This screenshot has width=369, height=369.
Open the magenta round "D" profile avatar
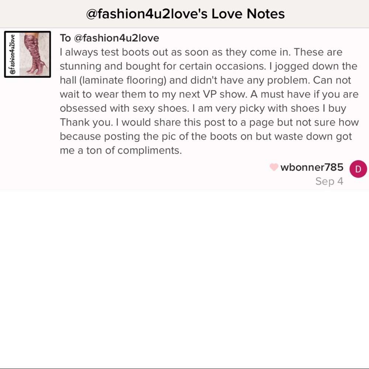[x=358, y=169]
